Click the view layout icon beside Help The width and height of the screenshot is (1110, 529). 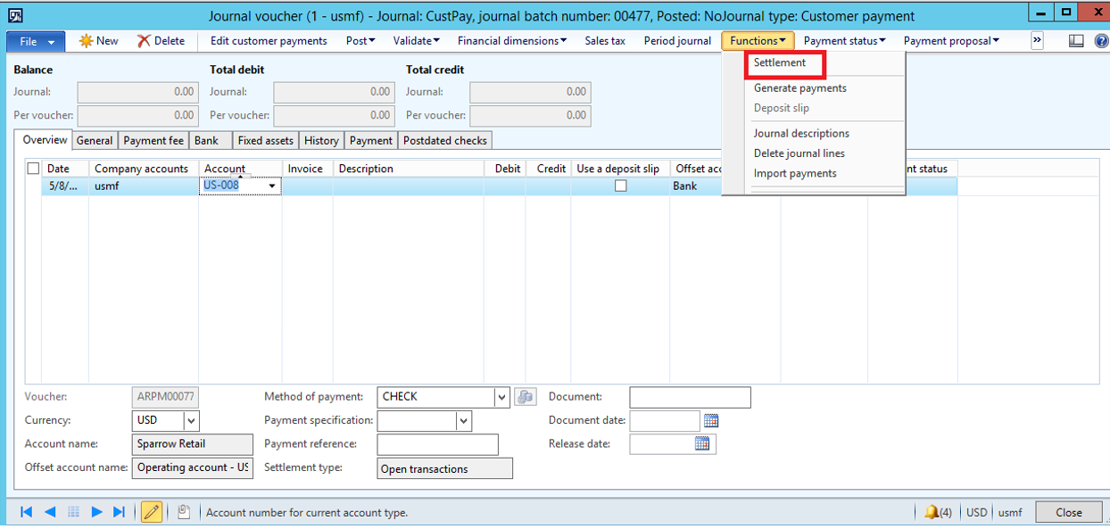click(1076, 41)
